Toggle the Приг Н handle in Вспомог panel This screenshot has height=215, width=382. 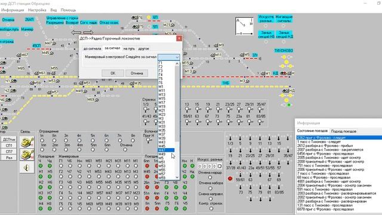[149, 140]
